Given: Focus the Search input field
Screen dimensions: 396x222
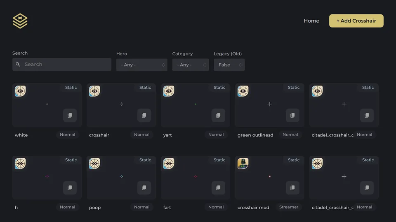Looking at the screenshot, I should 62,65.
